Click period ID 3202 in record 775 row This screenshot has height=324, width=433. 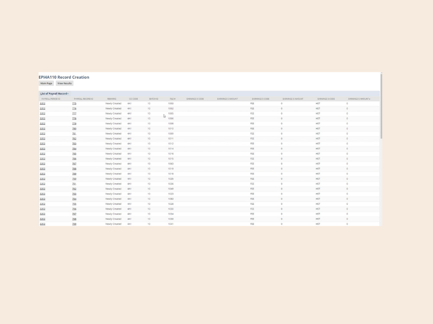pyautogui.click(x=42, y=104)
